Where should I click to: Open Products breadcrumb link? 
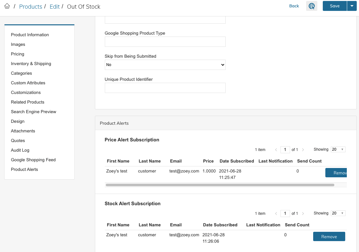pyautogui.click(x=31, y=7)
